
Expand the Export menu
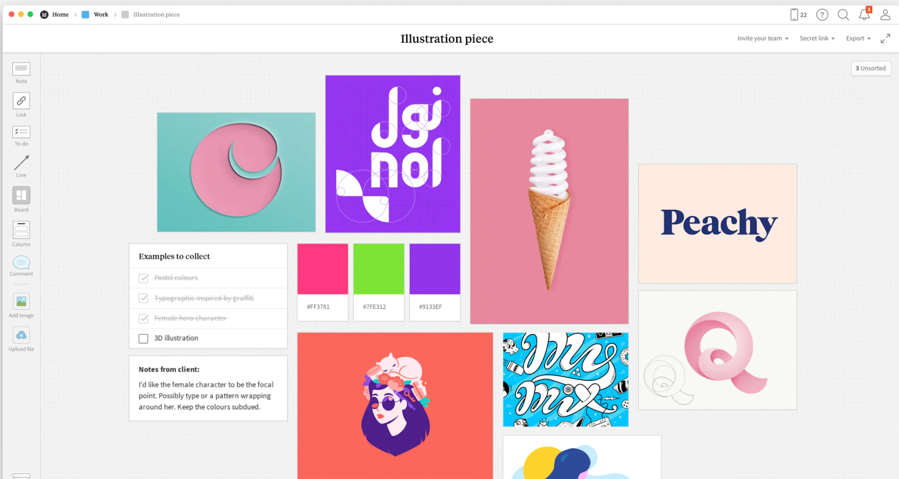coord(859,39)
